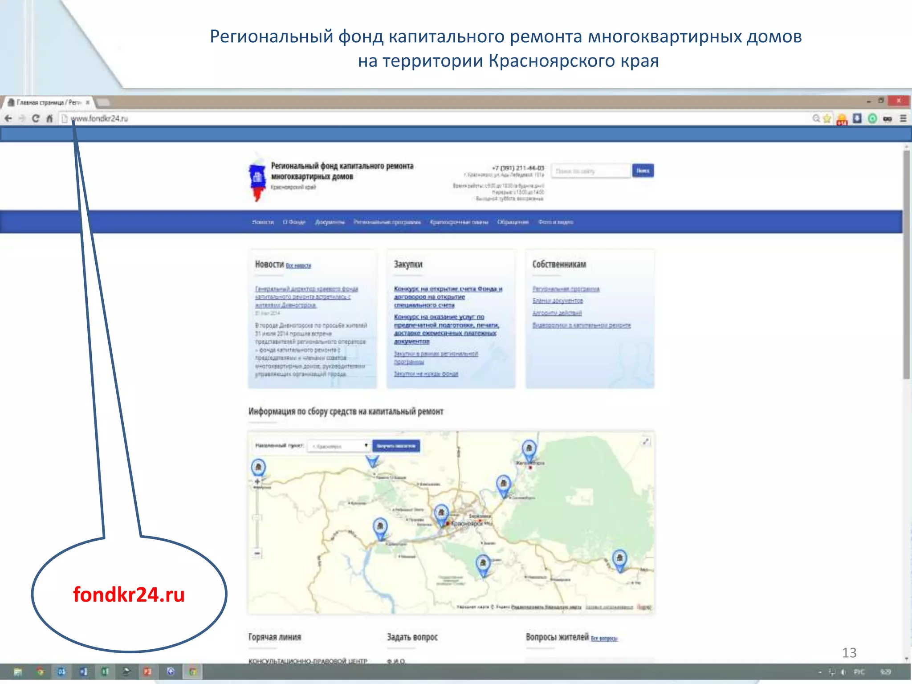Follow the Все вопросы link
Screen dimensions: 912x684
604,639
